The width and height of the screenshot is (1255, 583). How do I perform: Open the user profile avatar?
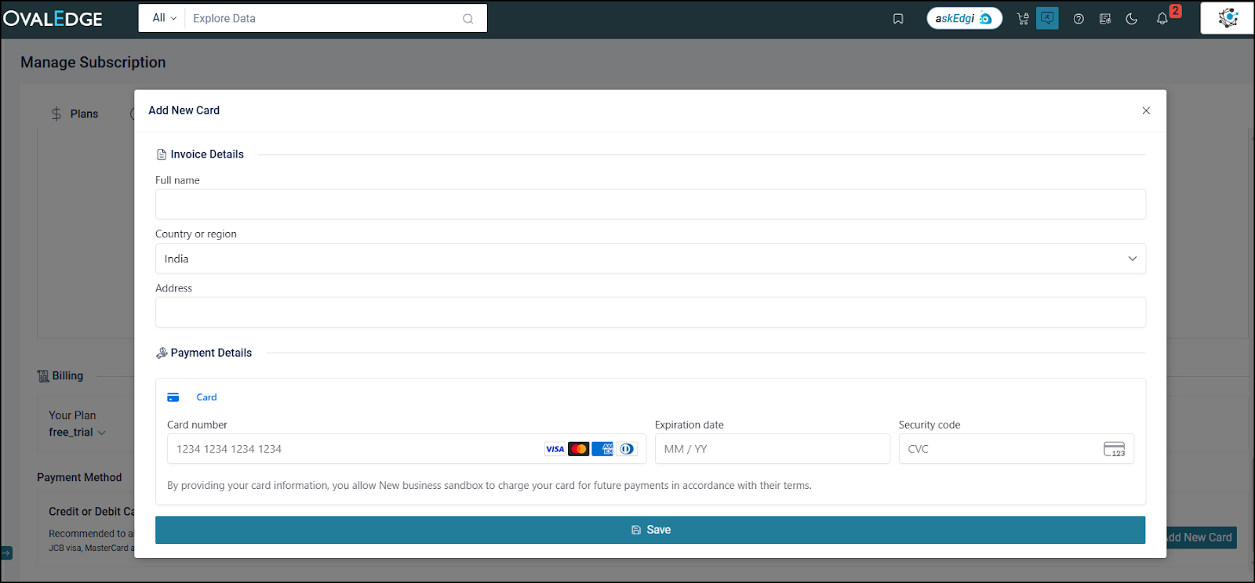1228,18
